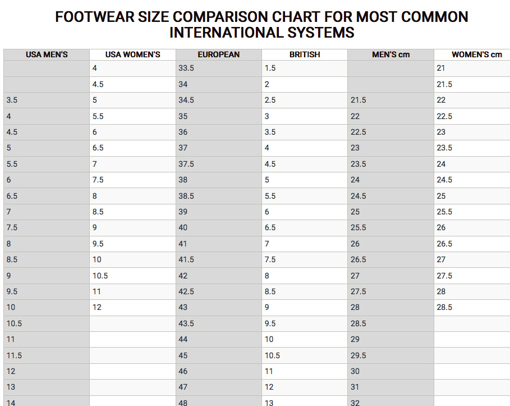Select the 41.5 cell in European column
510x406 pixels.
pos(186,259)
